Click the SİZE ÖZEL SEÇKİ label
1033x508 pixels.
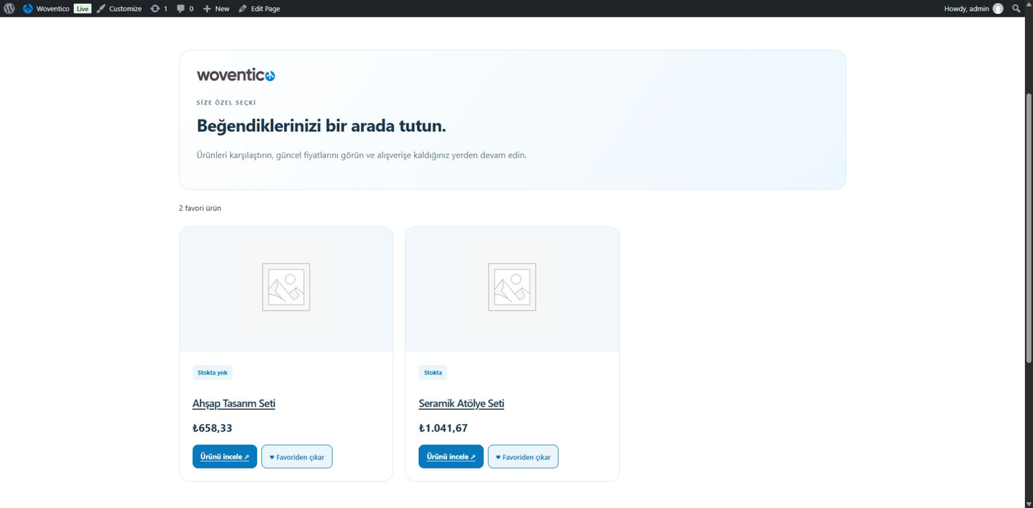point(227,102)
